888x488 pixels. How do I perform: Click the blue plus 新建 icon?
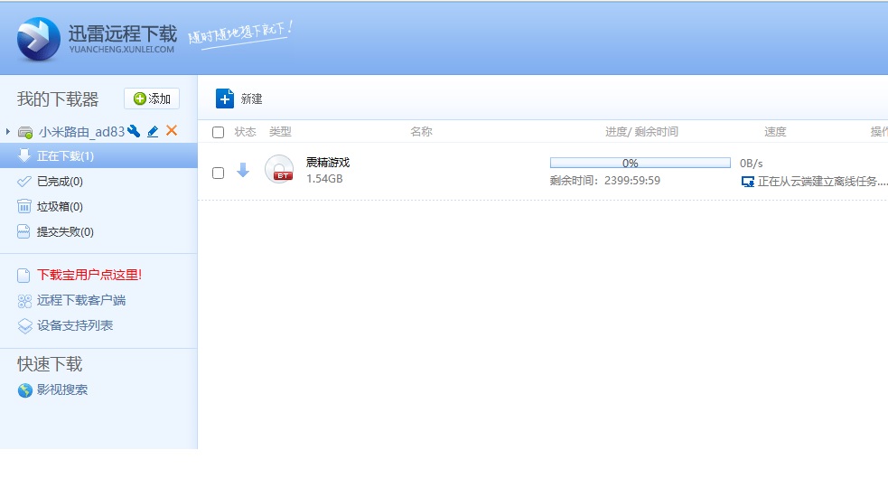(225, 99)
